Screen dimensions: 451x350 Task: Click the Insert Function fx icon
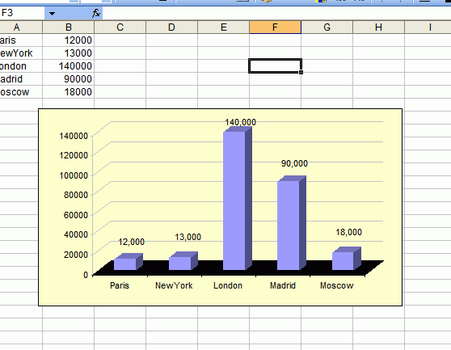click(96, 13)
